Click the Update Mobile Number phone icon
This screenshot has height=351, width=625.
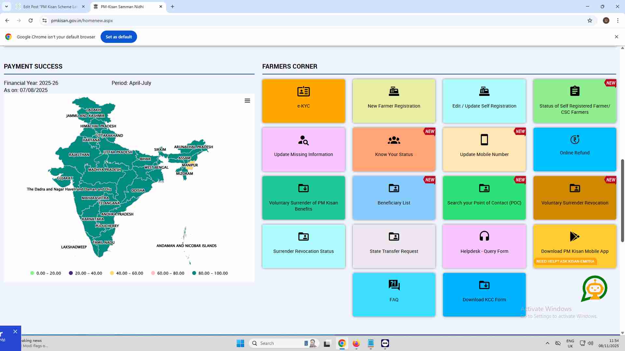click(x=484, y=140)
